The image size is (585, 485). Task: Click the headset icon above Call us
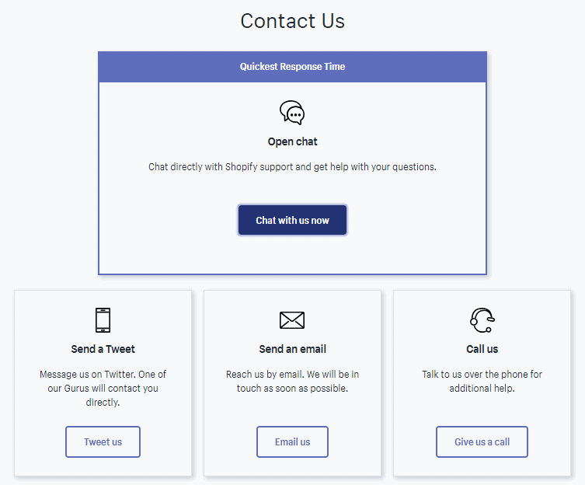point(482,320)
